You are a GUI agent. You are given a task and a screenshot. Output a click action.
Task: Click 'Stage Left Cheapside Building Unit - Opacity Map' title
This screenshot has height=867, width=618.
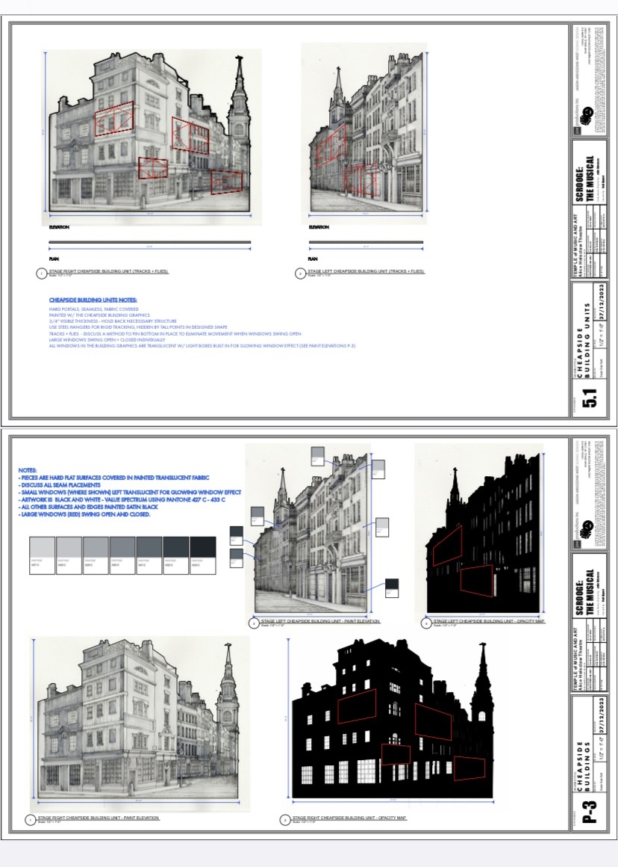coord(489,621)
